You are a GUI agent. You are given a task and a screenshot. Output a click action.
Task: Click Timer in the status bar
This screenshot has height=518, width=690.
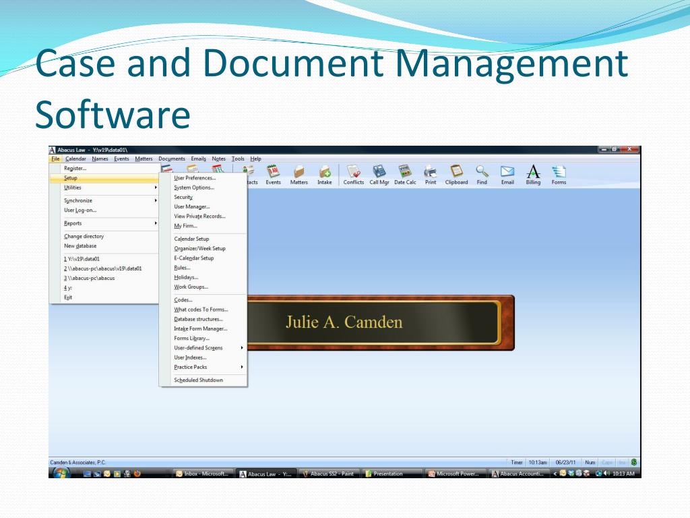pyautogui.click(x=517, y=463)
